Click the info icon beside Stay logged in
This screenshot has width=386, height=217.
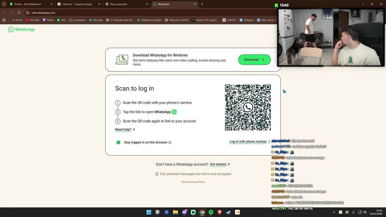pos(170,143)
